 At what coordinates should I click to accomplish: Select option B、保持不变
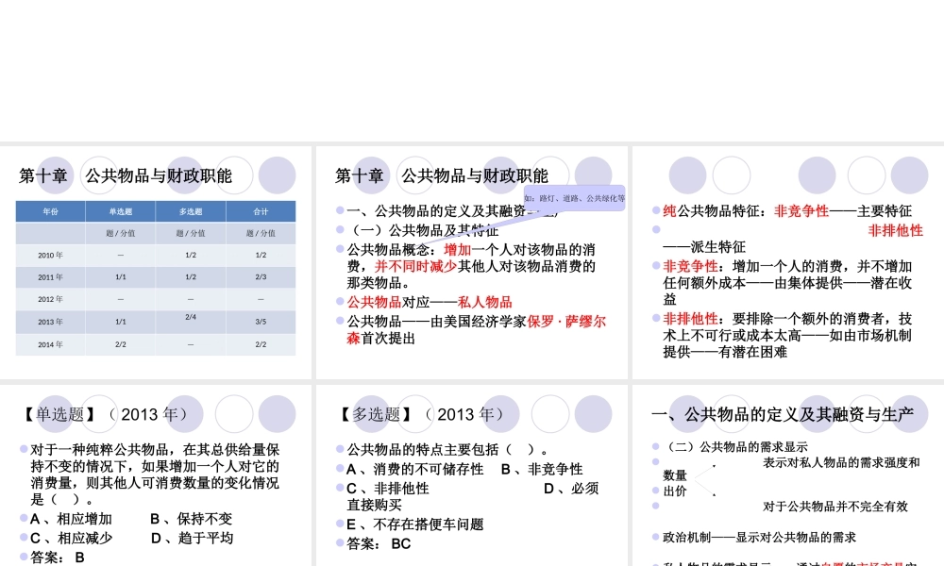pyautogui.click(x=192, y=519)
